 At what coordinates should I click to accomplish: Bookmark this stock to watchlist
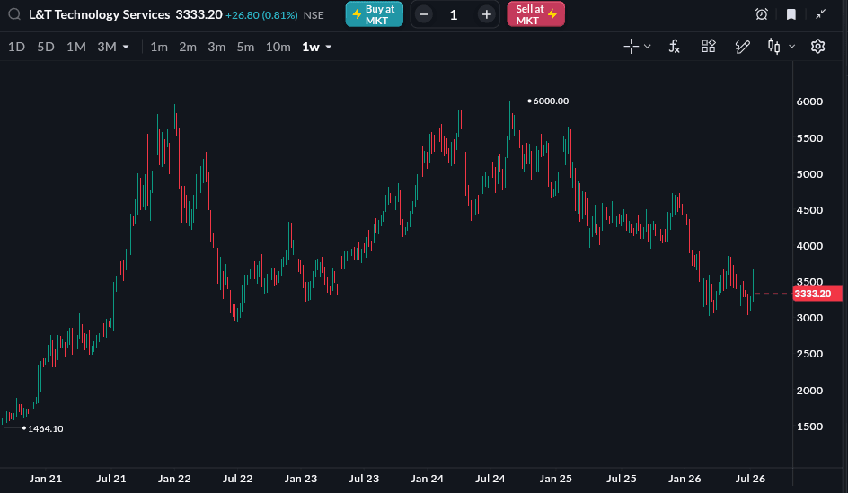791,14
